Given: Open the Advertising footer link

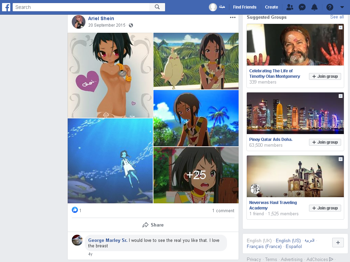Looking at the screenshot, I should tap(292, 259).
